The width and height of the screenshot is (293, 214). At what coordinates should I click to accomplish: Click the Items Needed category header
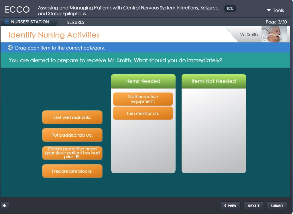pyautogui.click(x=143, y=81)
